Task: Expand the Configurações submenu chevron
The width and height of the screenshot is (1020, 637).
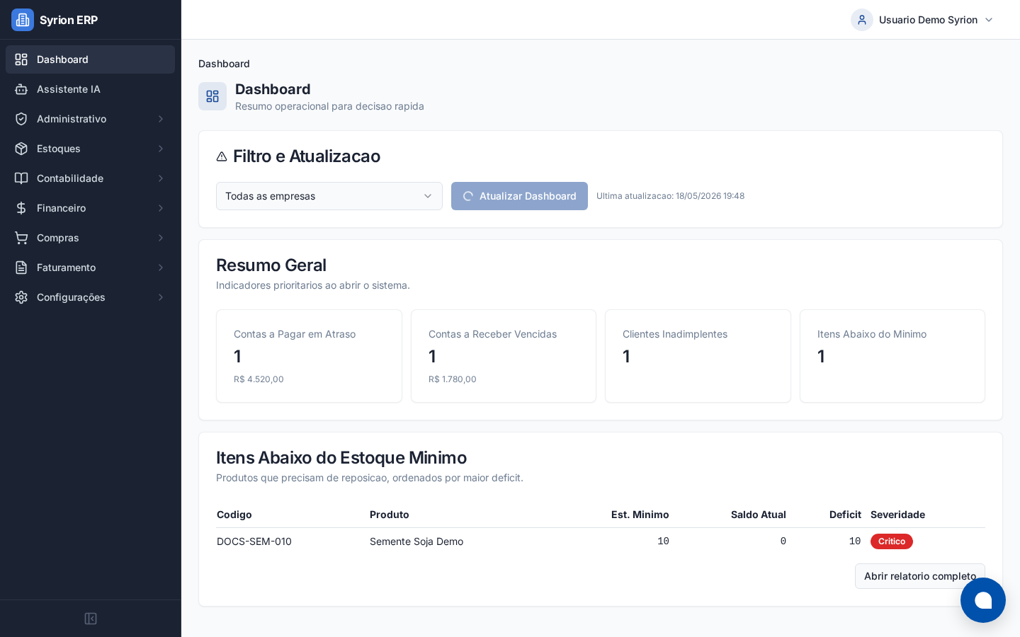Action: click(x=161, y=297)
